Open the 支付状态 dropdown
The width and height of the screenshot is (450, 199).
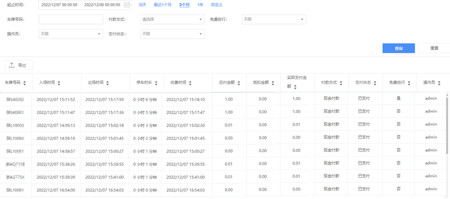point(172,34)
